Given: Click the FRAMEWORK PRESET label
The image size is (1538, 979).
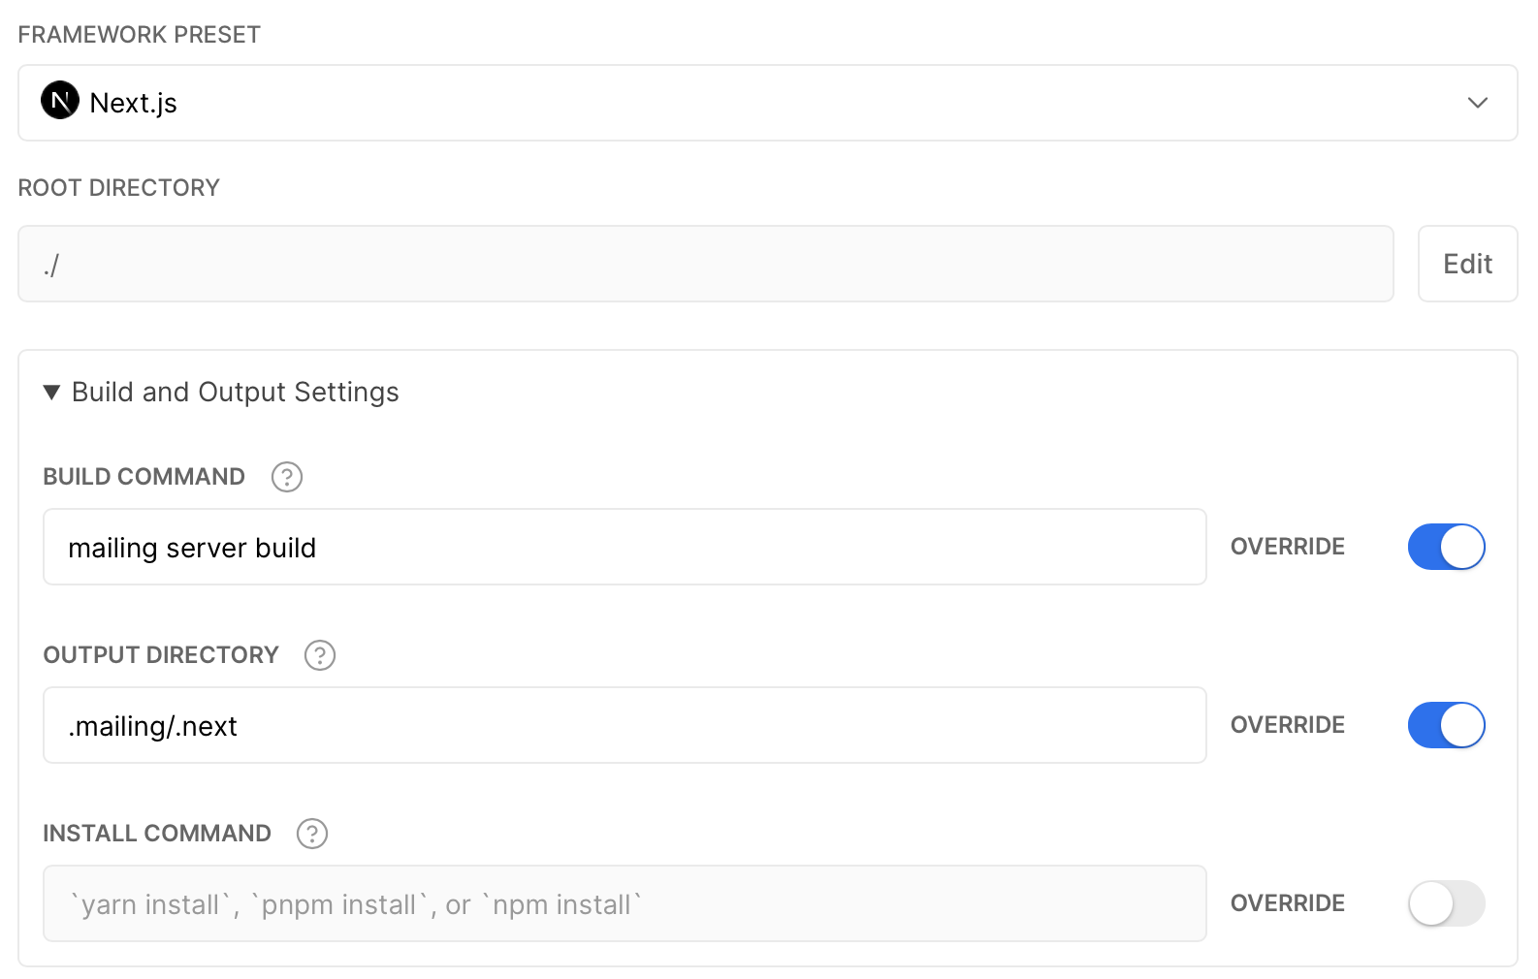Looking at the screenshot, I should [x=140, y=35].
